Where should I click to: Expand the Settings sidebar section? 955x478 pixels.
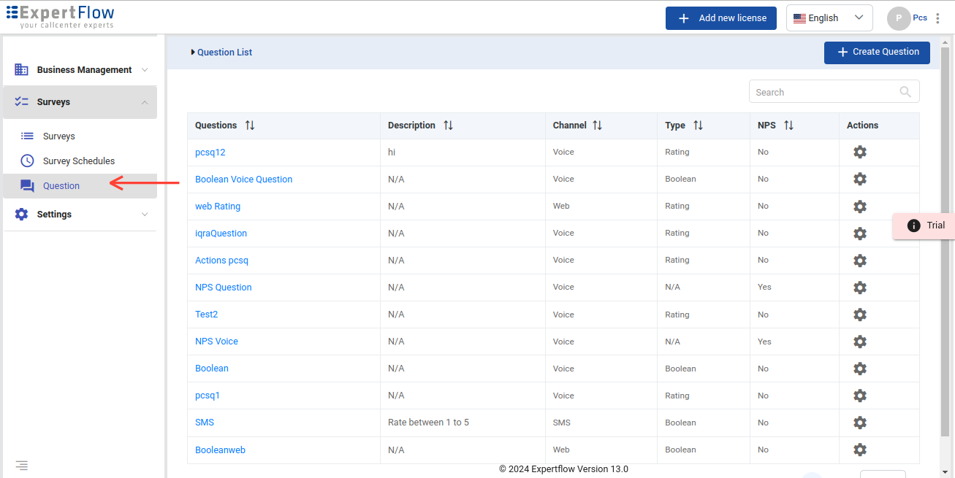tap(80, 215)
